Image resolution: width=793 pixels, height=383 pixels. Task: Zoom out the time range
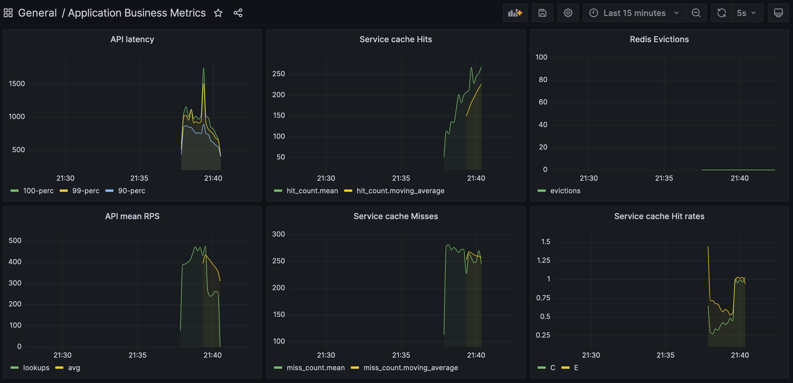[x=696, y=13]
